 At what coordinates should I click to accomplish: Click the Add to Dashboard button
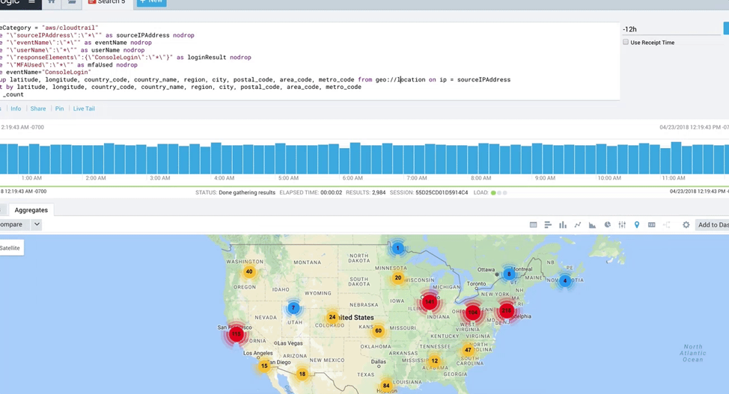pyautogui.click(x=712, y=225)
